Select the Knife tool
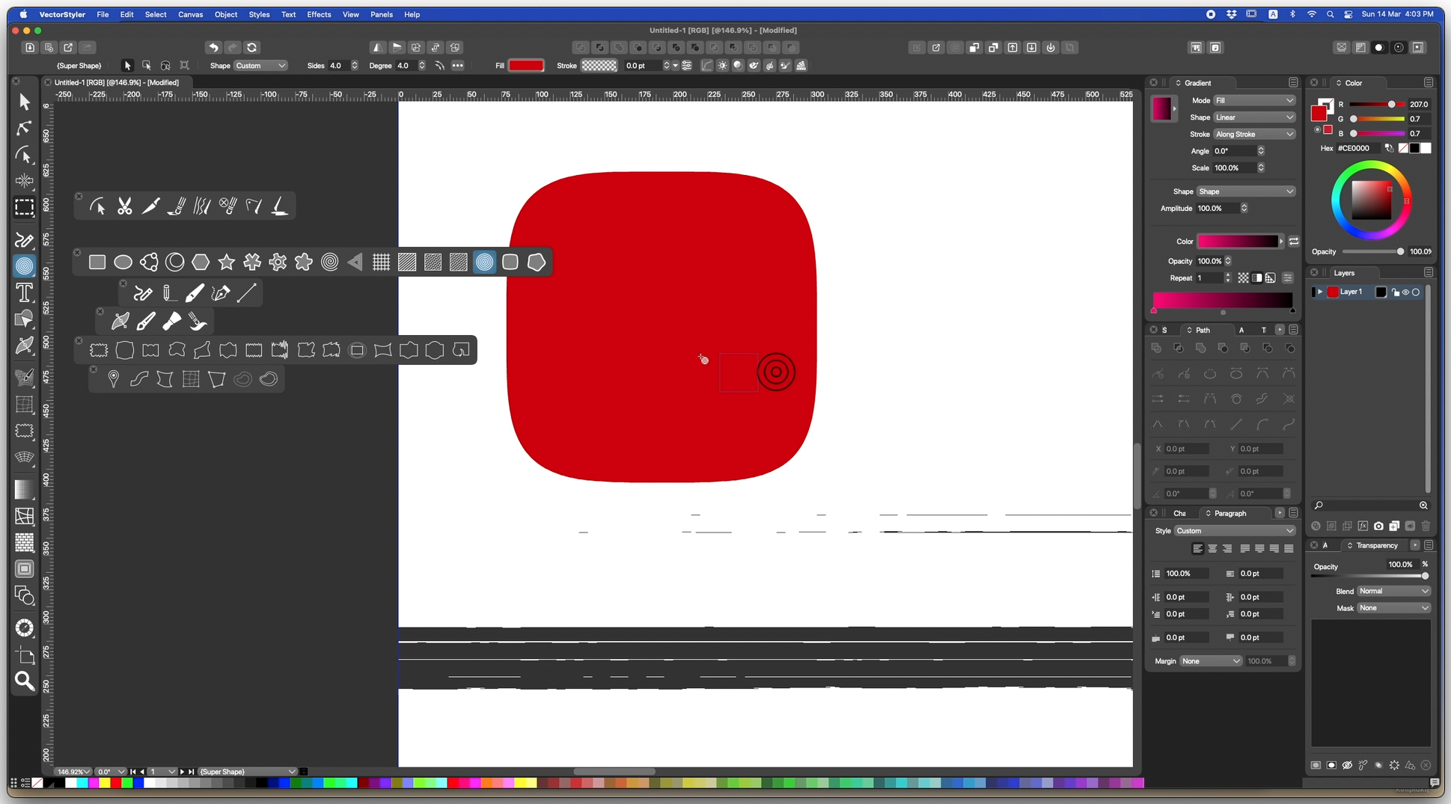1451x804 pixels. pyautogui.click(x=150, y=206)
